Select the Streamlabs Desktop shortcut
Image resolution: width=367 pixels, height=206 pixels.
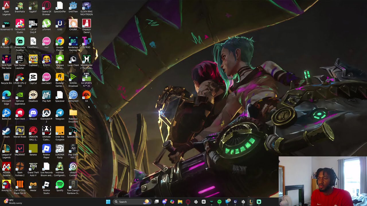pyautogui.click(x=20, y=44)
